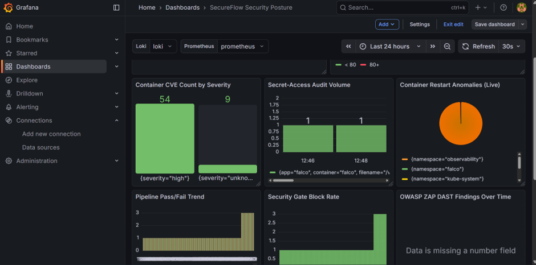Click the Search input field
536x265 pixels.
point(403,7)
